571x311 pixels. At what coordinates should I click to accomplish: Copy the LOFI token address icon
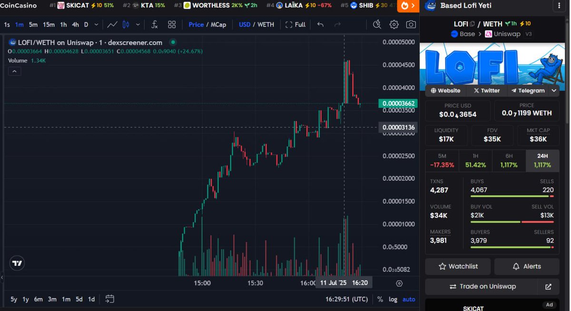[473, 24]
